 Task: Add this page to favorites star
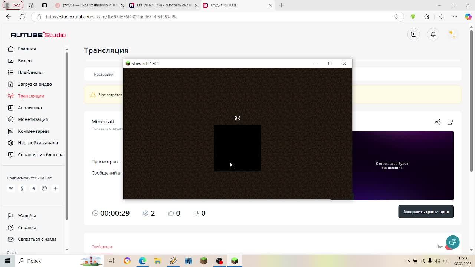[x=397, y=17]
